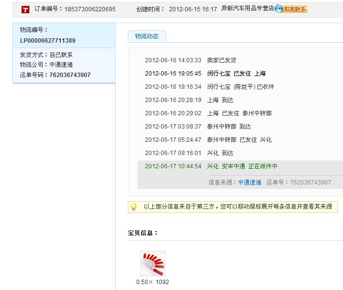Open the 中通速递 source link

[249, 182]
